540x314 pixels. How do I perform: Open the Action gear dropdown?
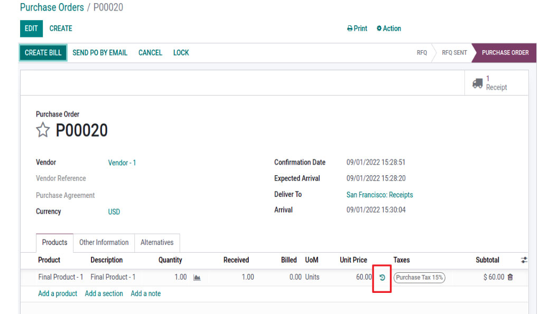point(389,28)
